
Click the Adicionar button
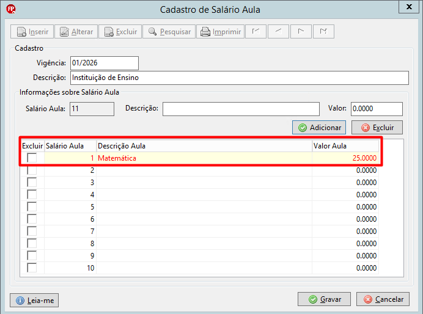pyautogui.click(x=319, y=127)
